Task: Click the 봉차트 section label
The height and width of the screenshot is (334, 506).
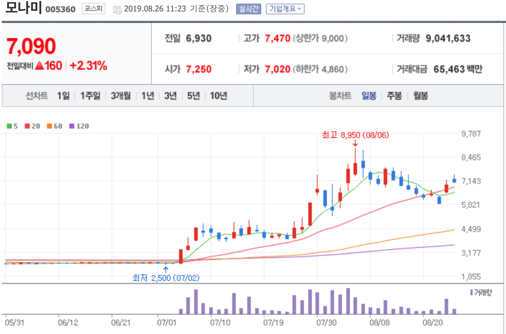Action: pos(340,96)
